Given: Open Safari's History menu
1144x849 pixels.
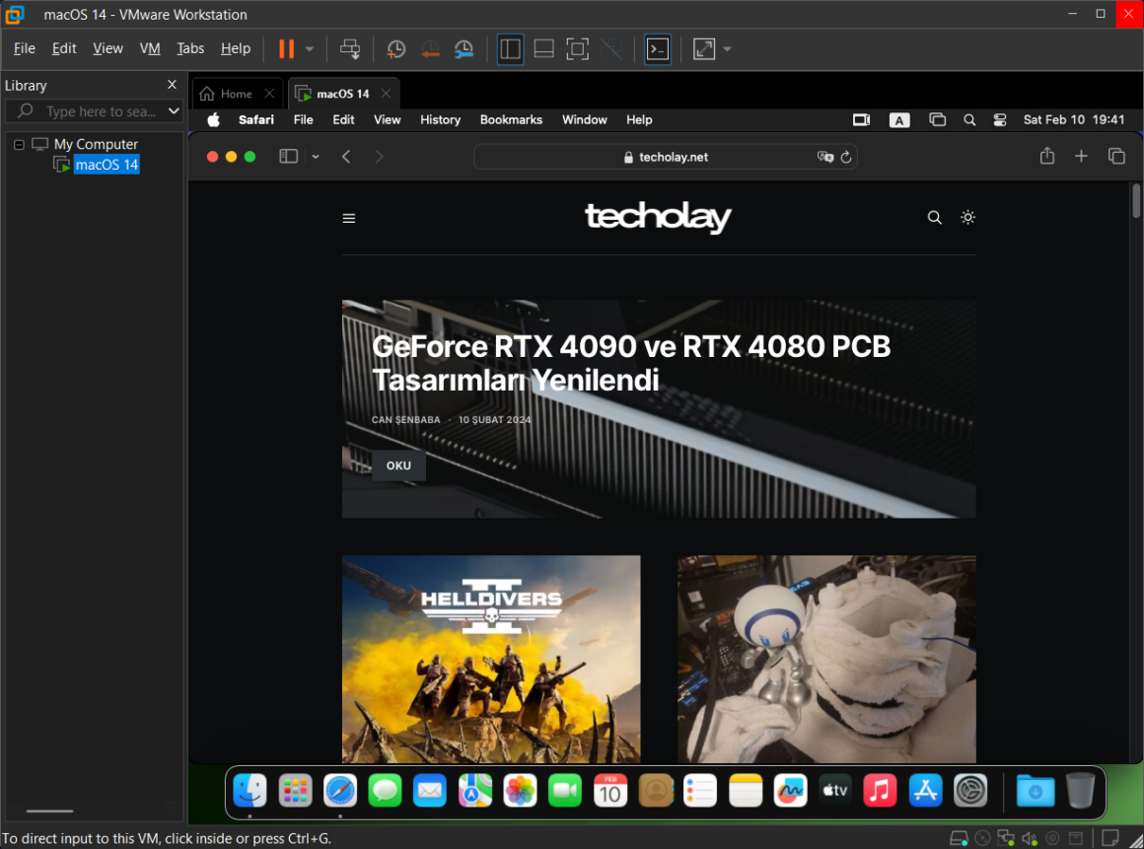Looking at the screenshot, I should (440, 119).
